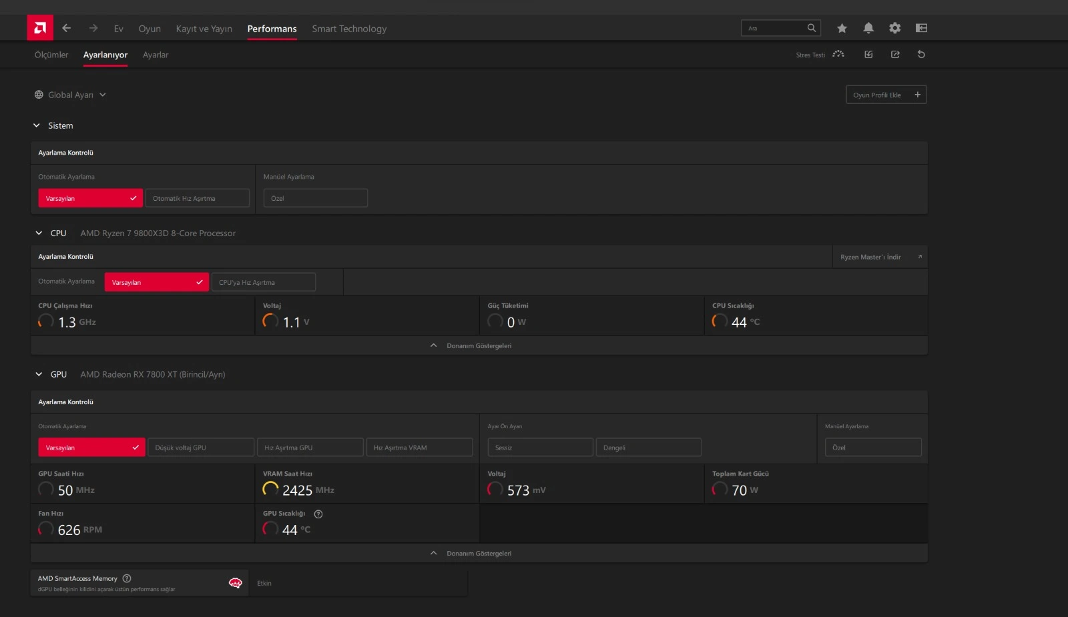Click the import profile icon
This screenshot has height=617, width=1068.
868,55
